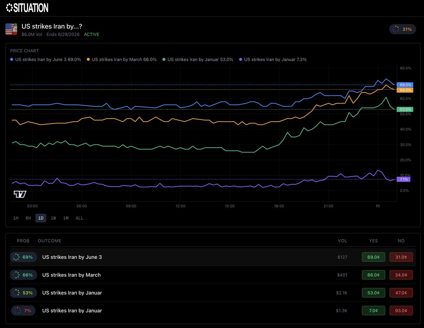Click the '11' date marker on time axis
This screenshot has width=424, height=328.
(378, 206)
